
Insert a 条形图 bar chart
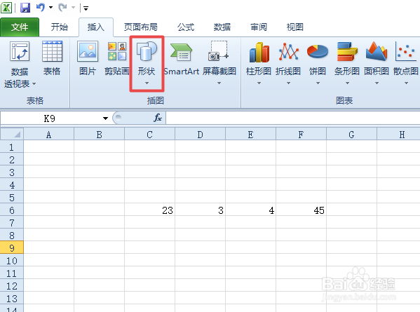tap(347, 58)
